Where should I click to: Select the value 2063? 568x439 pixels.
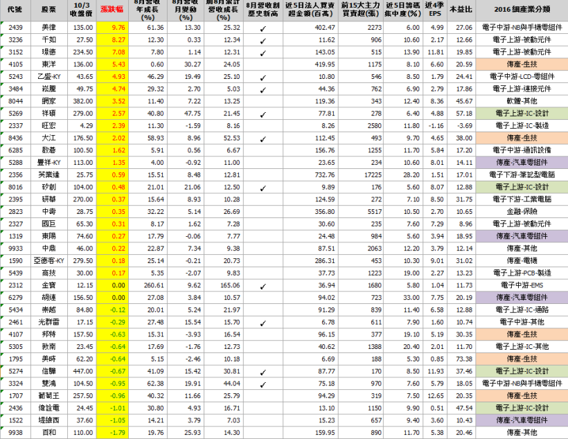click(x=374, y=249)
